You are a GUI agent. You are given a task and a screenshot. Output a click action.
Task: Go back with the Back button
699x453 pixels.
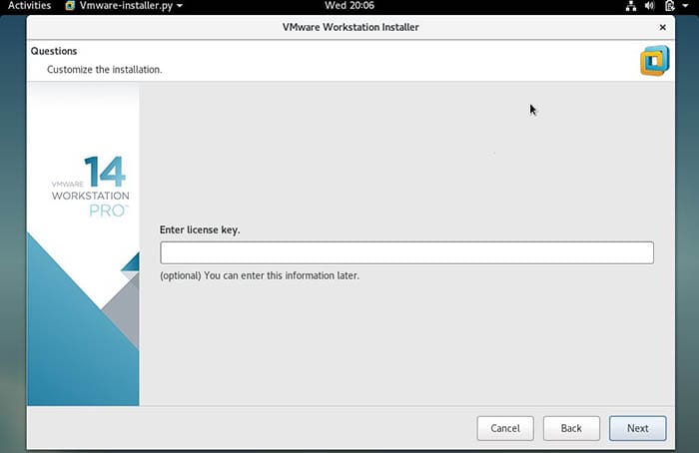coord(571,428)
